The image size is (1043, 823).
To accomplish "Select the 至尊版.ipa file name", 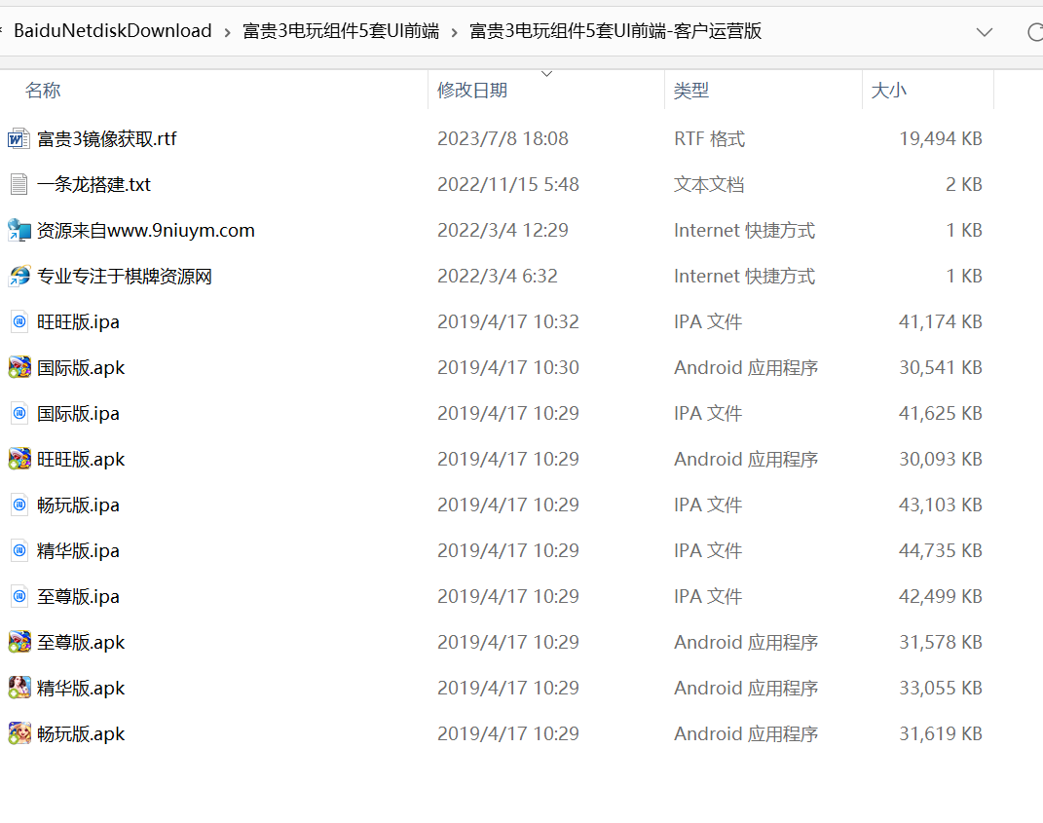I will click(78, 597).
